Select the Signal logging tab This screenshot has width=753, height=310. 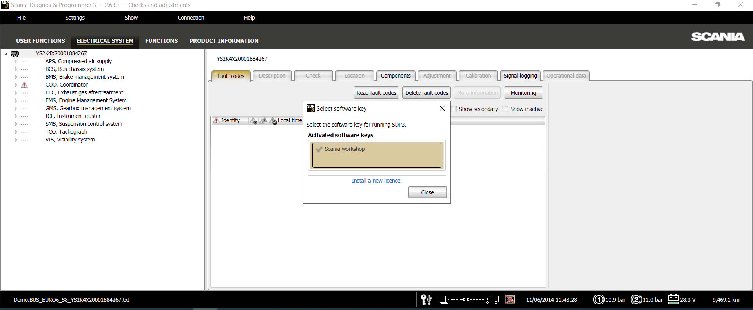pyautogui.click(x=520, y=76)
